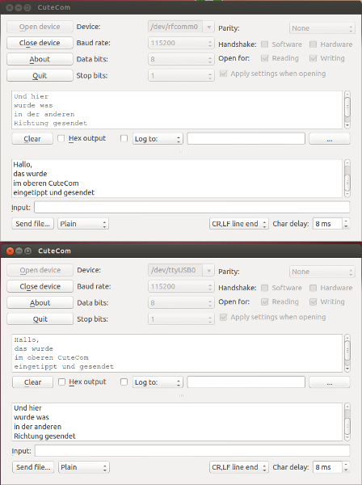Quit the bottom CuteCom window
This screenshot has height=485, width=362.
coord(40,319)
